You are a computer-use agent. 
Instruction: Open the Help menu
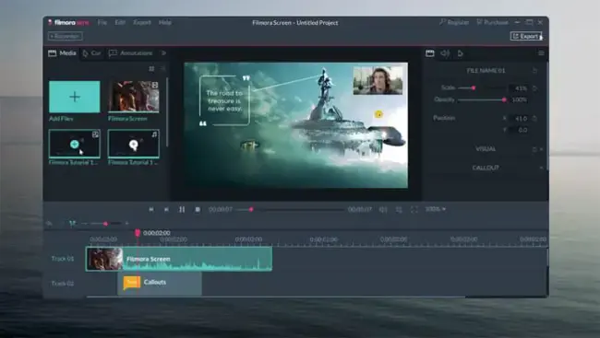coord(165,22)
